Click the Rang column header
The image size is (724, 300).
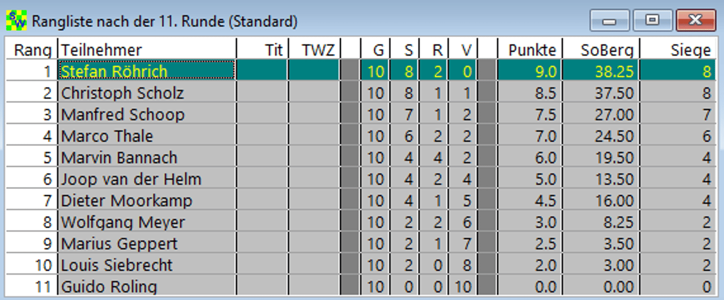[x=31, y=49]
